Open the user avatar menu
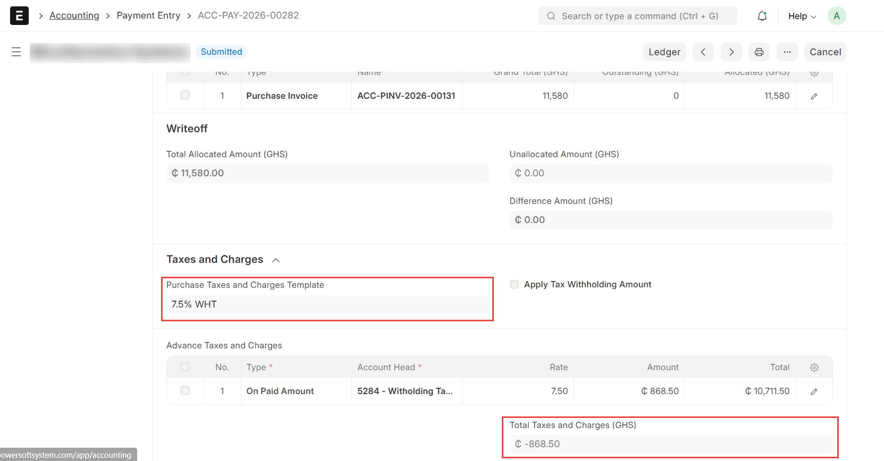The height and width of the screenshot is (461, 884). point(836,16)
